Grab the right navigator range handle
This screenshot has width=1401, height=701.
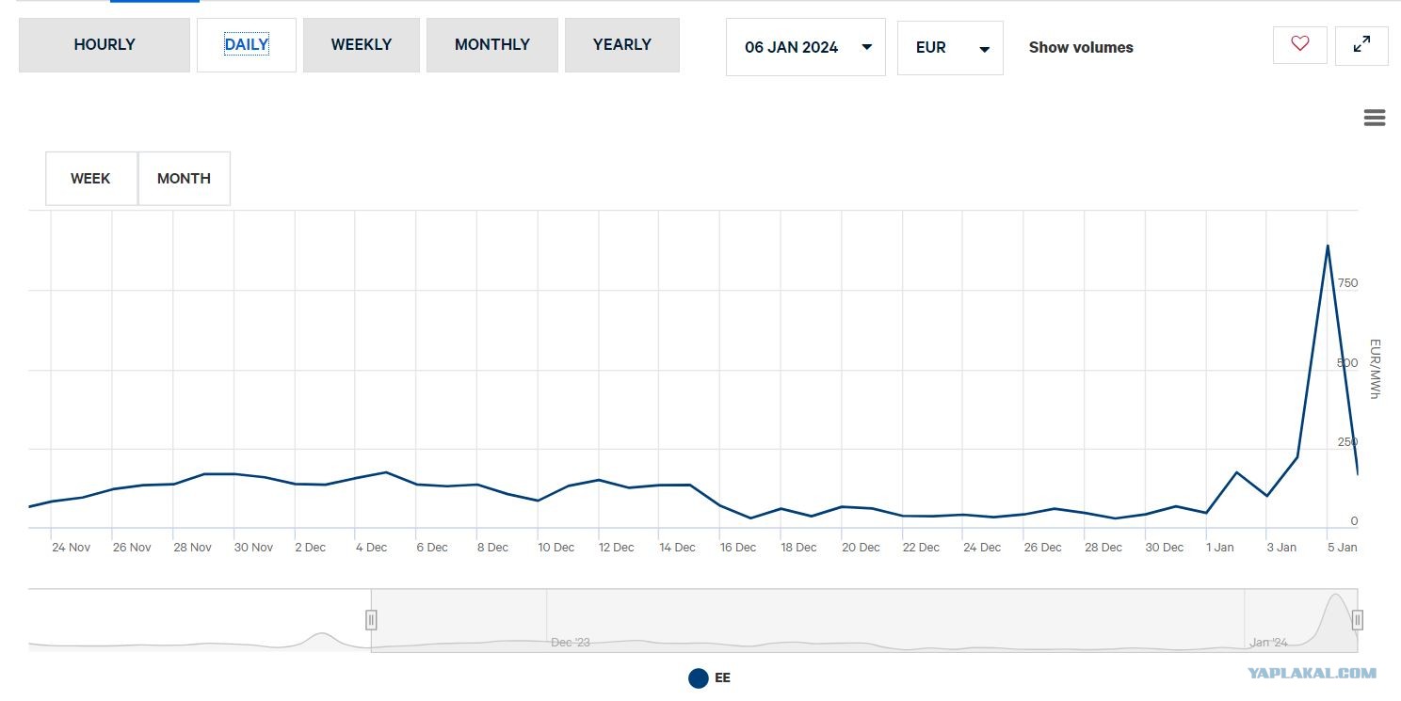coord(1358,619)
